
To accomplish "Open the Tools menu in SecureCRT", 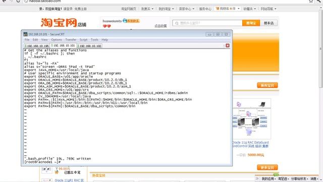I will (x=94, y=39).
